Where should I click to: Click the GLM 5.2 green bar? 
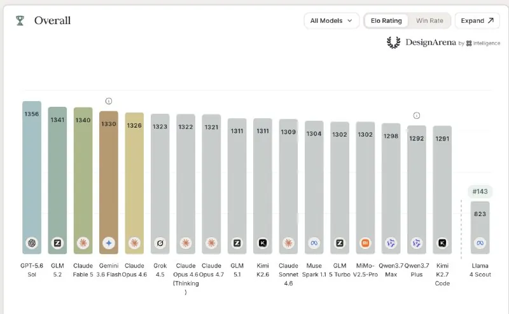click(57, 180)
